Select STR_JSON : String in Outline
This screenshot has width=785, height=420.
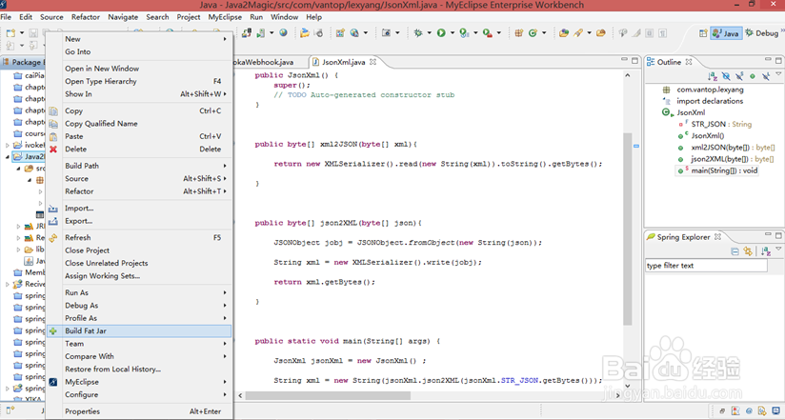pos(715,124)
